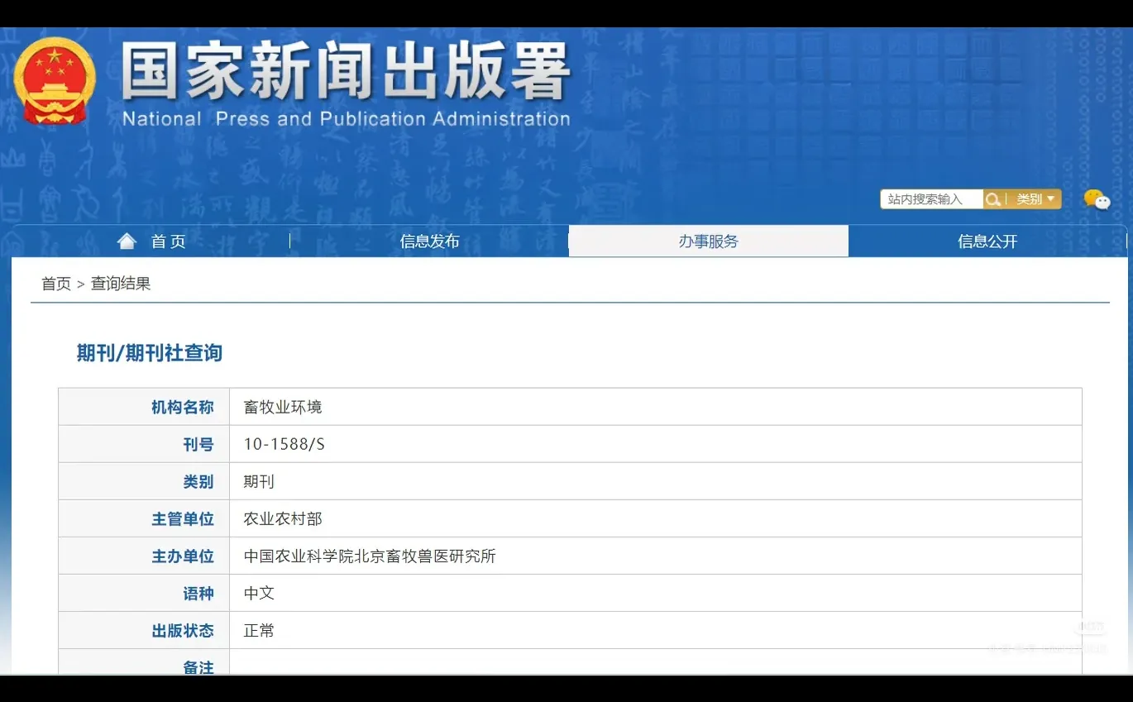The width and height of the screenshot is (1133, 702).
Task: Click the magnifier inside the gold search button
Action: pyautogui.click(x=992, y=198)
